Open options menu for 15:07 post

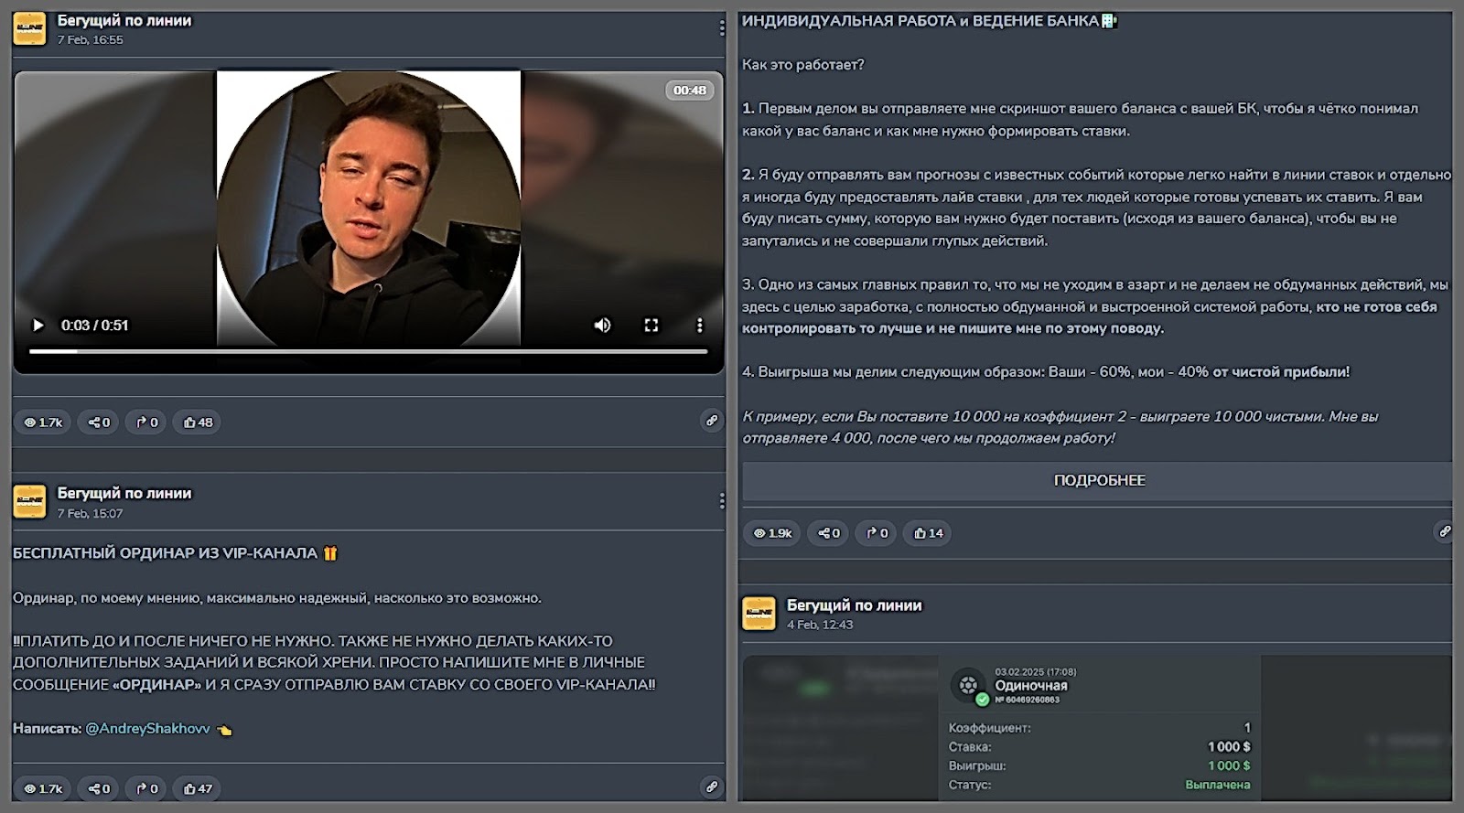click(x=721, y=501)
